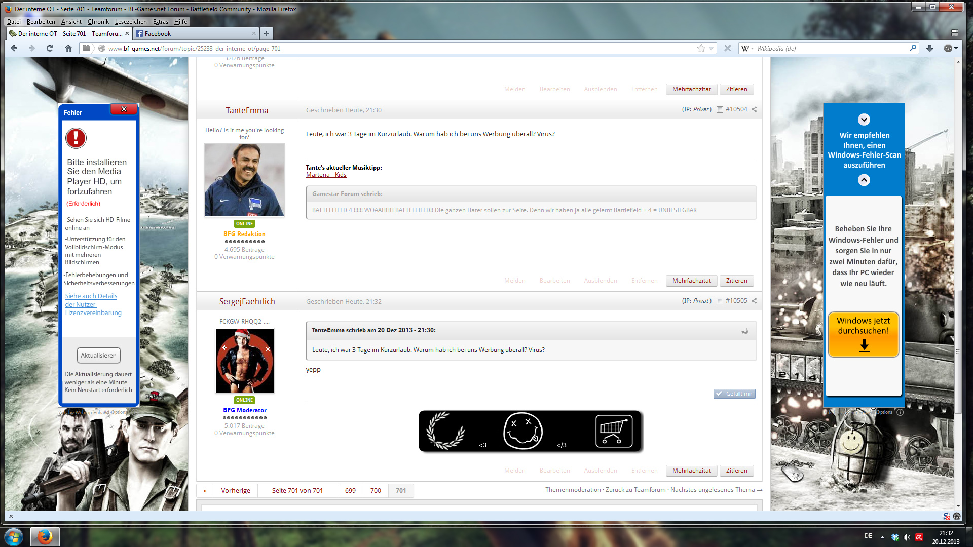Reload the page with the refresh icon
This screenshot has height=547, width=973.
point(50,48)
